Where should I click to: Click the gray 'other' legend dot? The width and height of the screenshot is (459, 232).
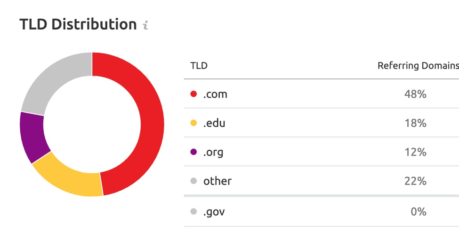coord(193,181)
